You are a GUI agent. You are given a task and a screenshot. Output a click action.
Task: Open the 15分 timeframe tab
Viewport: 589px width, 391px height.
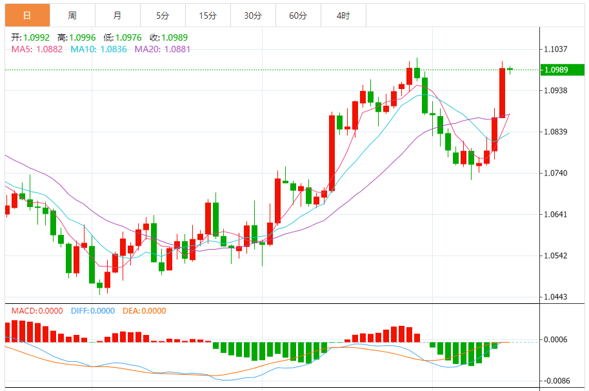pyautogui.click(x=208, y=15)
